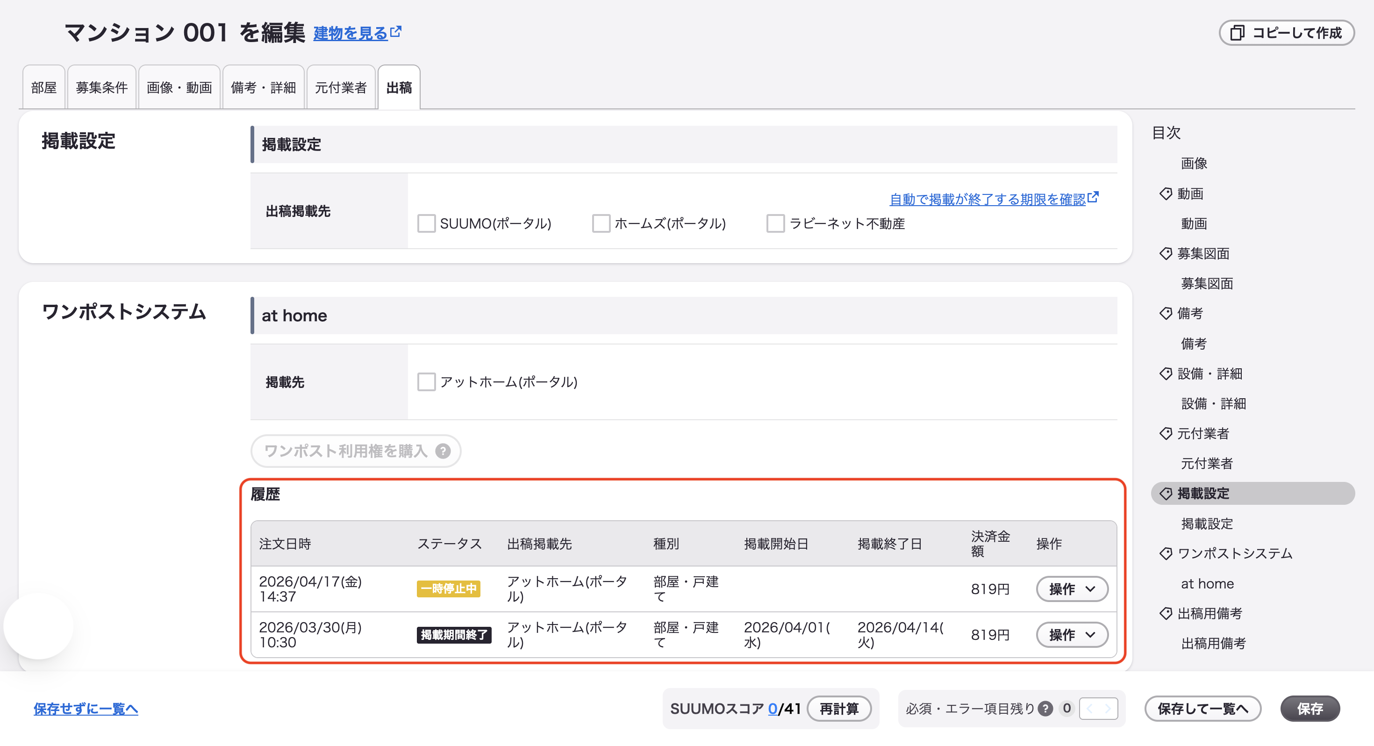Click 保存せずに一覧へ link
The image size is (1374, 746).
point(86,709)
